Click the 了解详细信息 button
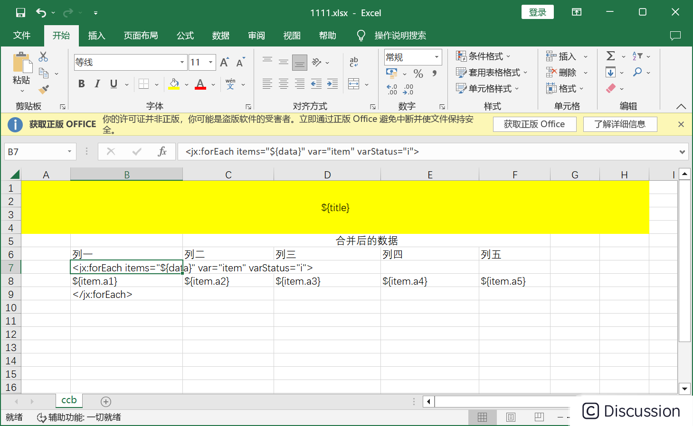The height and width of the screenshot is (426, 693). 620,124
